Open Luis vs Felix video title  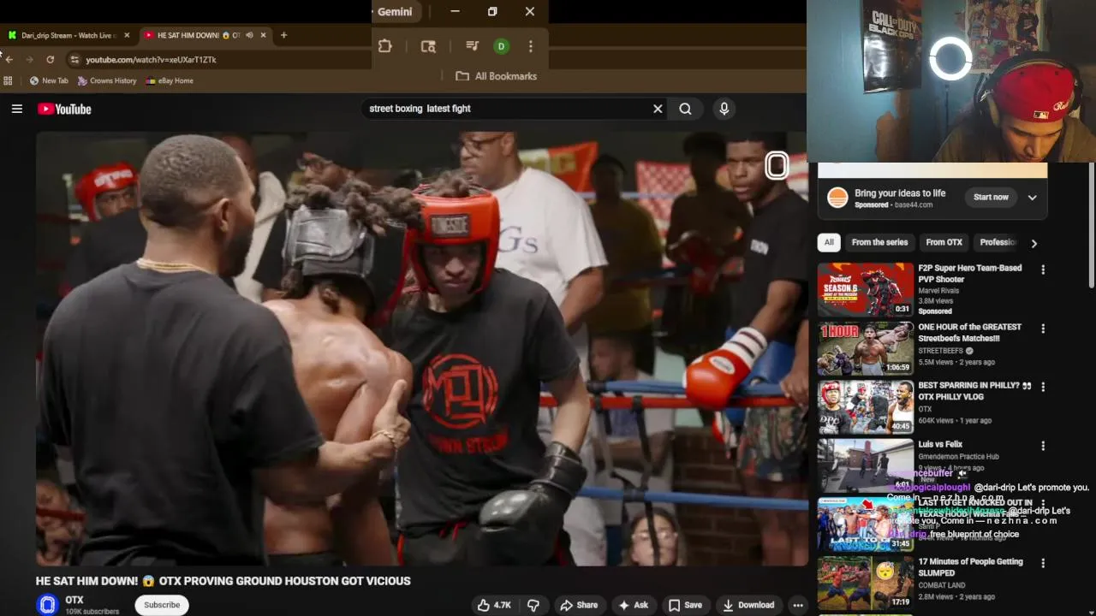click(940, 445)
